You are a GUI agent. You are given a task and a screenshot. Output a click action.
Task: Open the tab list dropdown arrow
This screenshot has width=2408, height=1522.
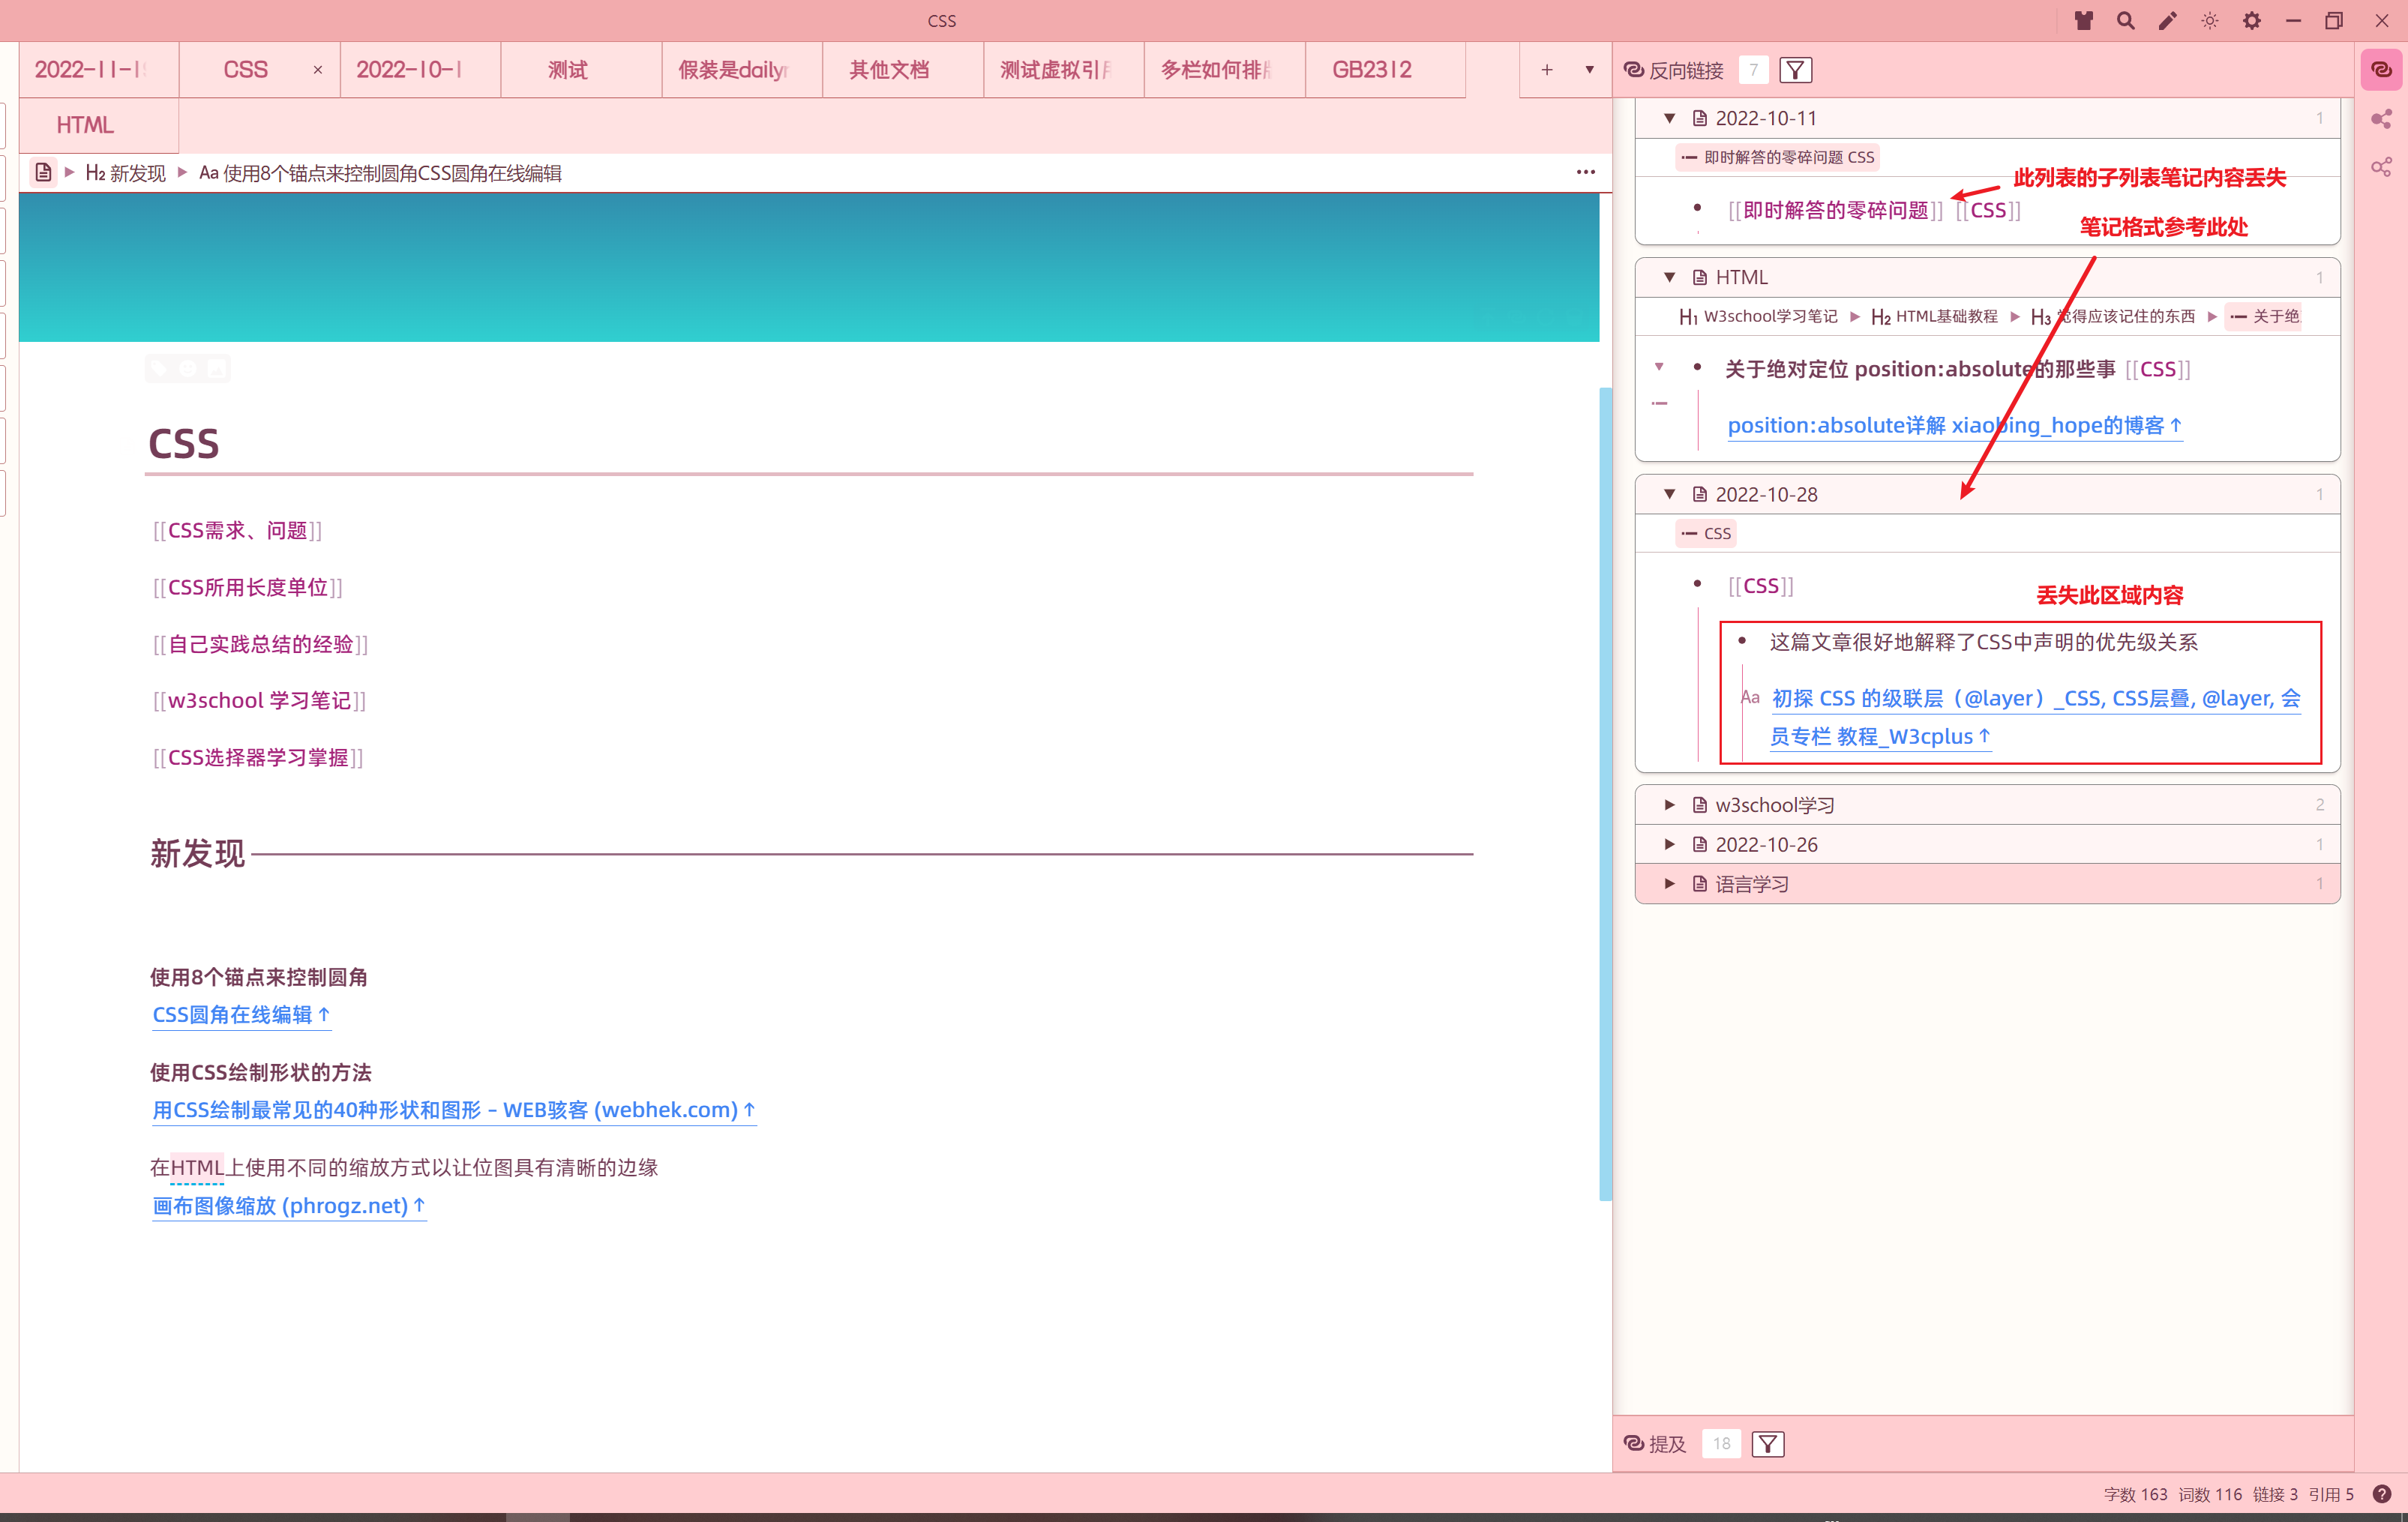pos(1589,70)
